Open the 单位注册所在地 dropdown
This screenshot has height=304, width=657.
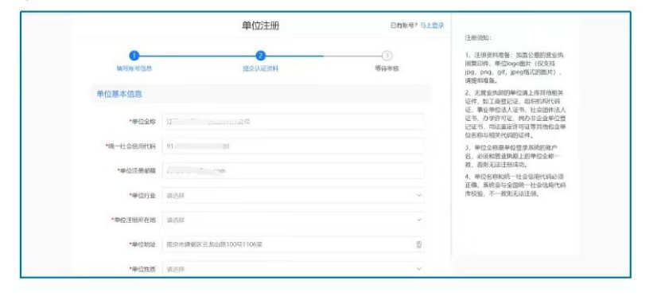(x=294, y=220)
